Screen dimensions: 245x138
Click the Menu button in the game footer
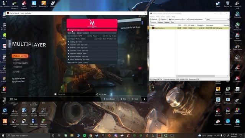(123, 99)
